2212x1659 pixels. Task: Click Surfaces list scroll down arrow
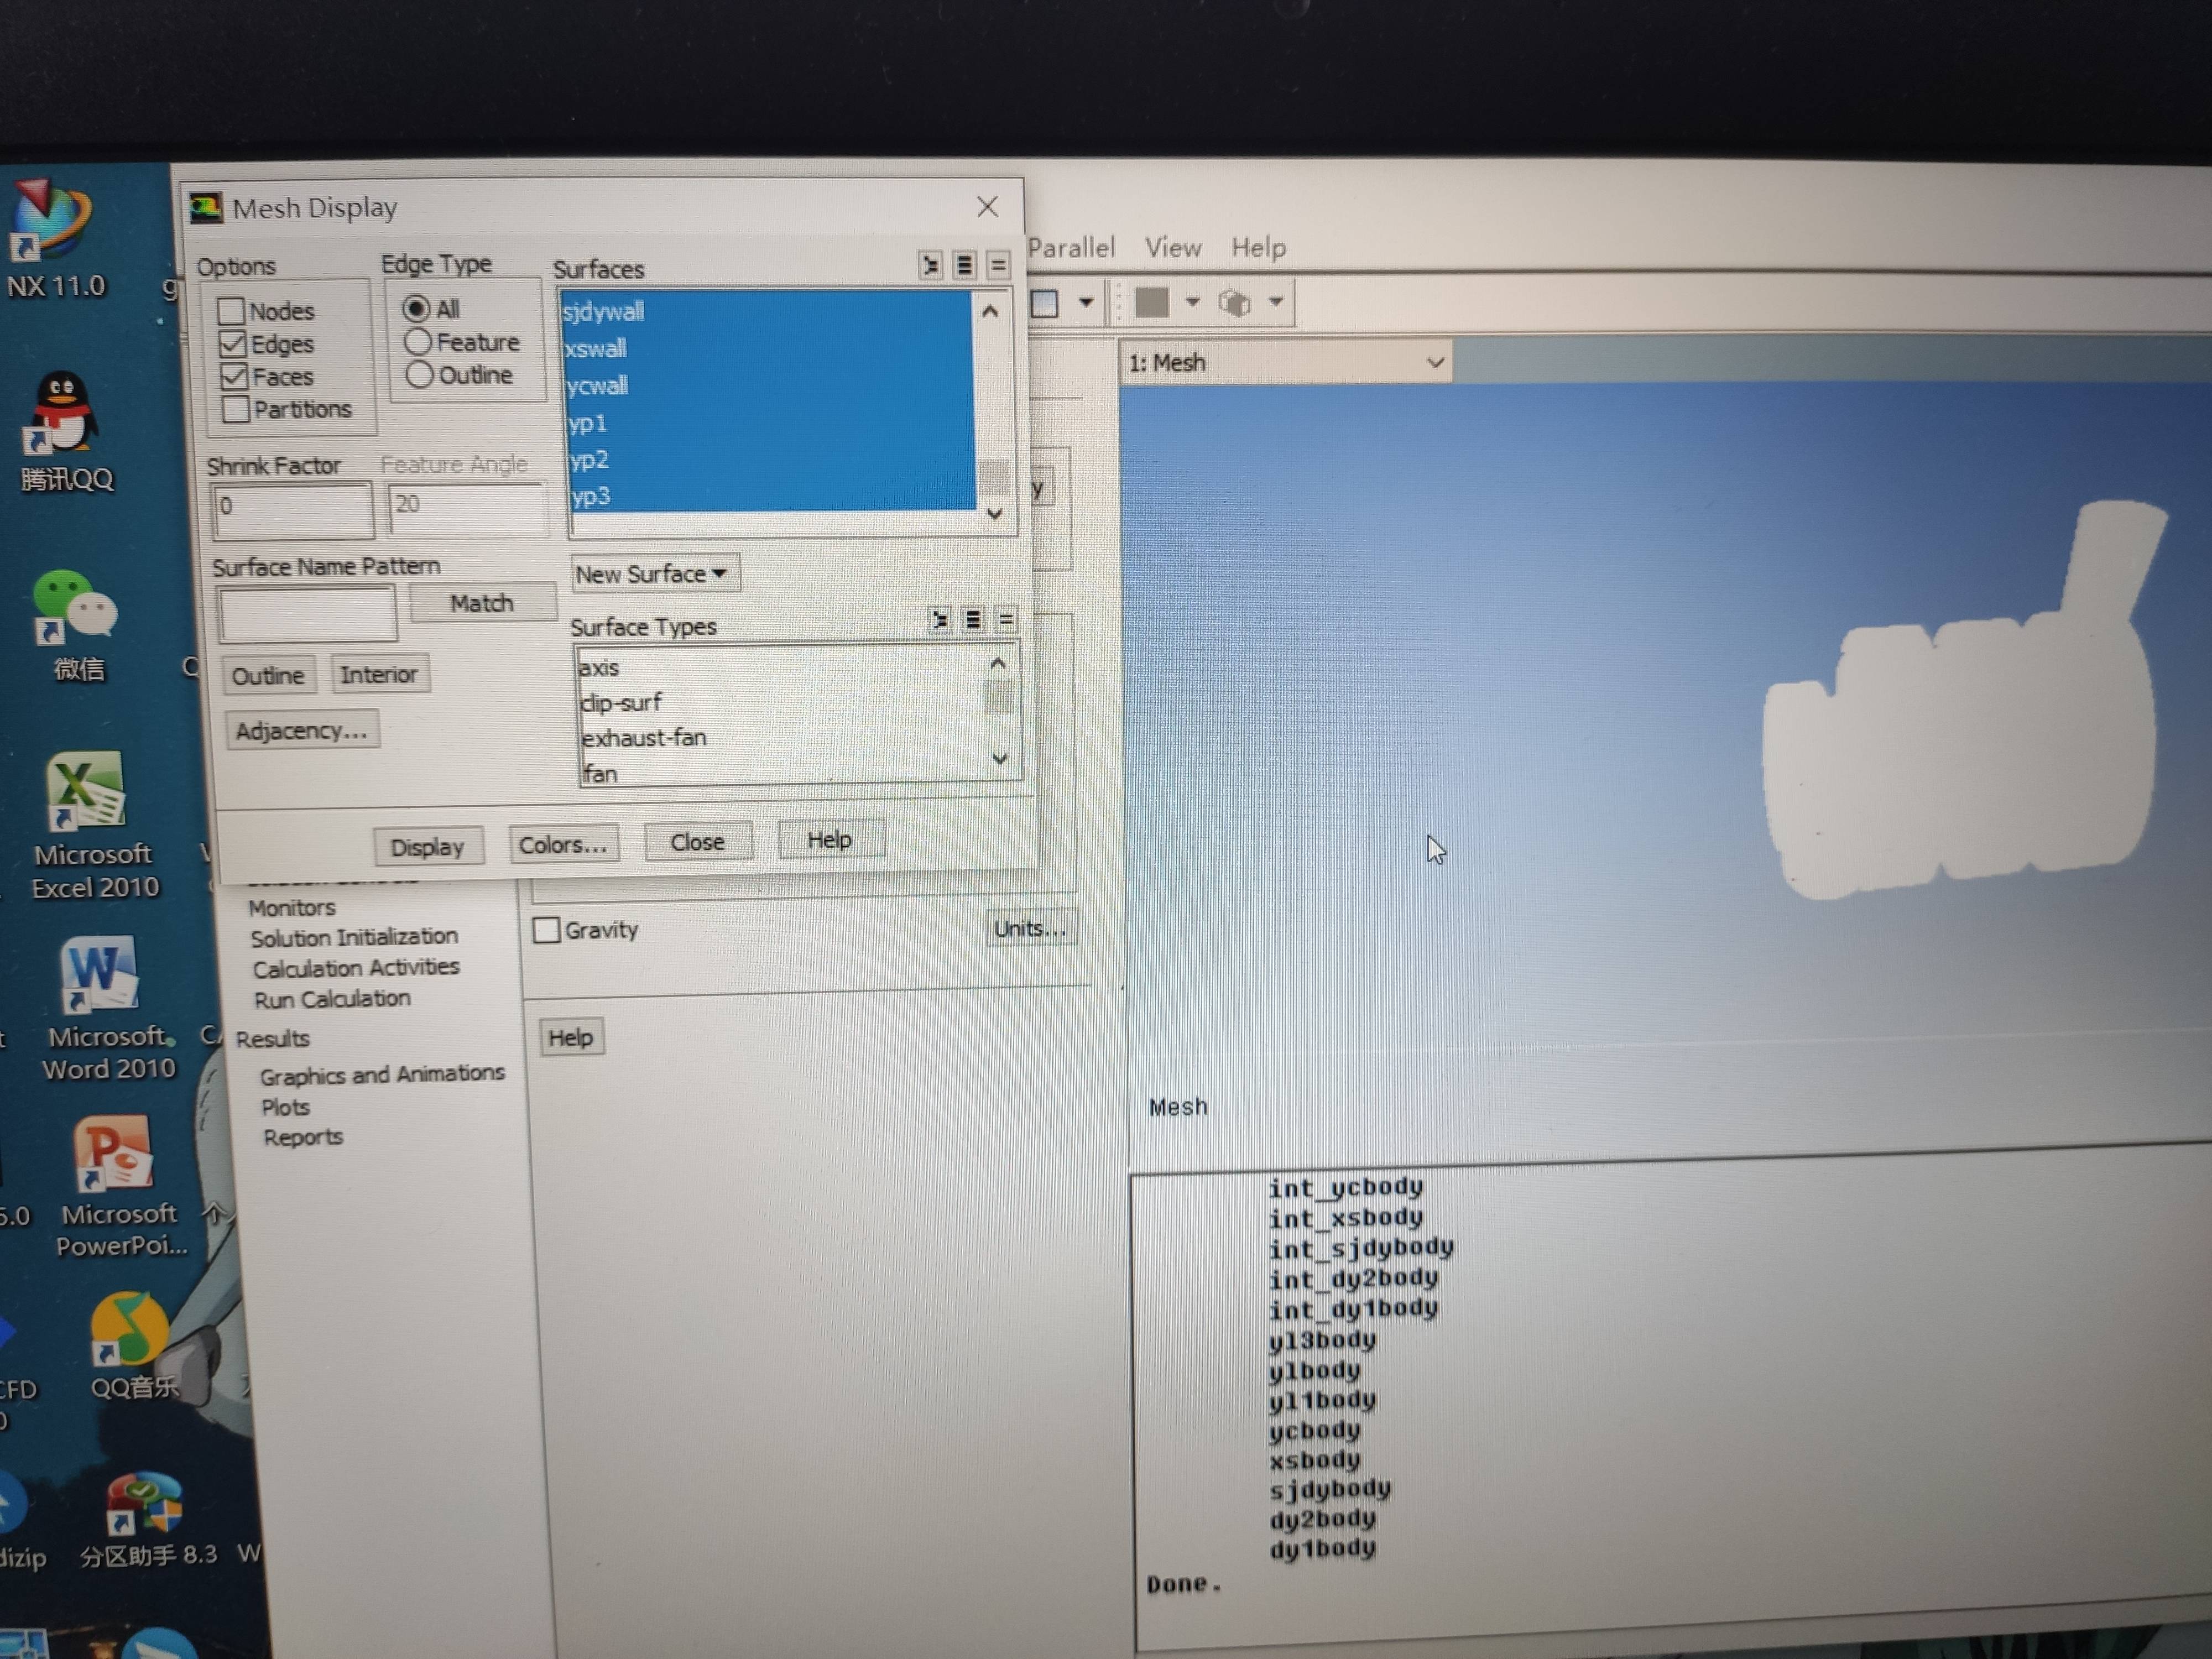coord(995,514)
